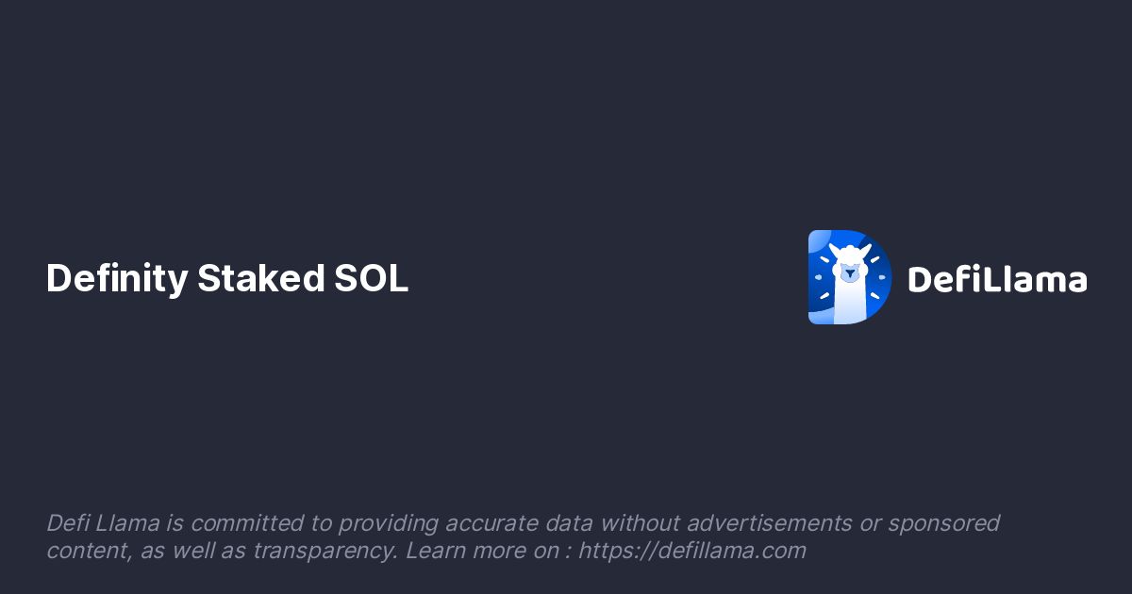Image resolution: width=1132 pixels, height=594 pixels.
Task: Open the https://defillama.com link
Action: click(x=691, y=551)
